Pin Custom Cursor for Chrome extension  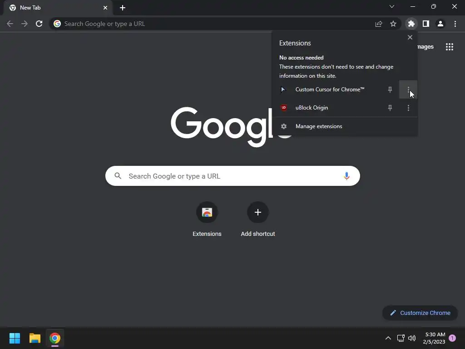(x=390, y=90)
